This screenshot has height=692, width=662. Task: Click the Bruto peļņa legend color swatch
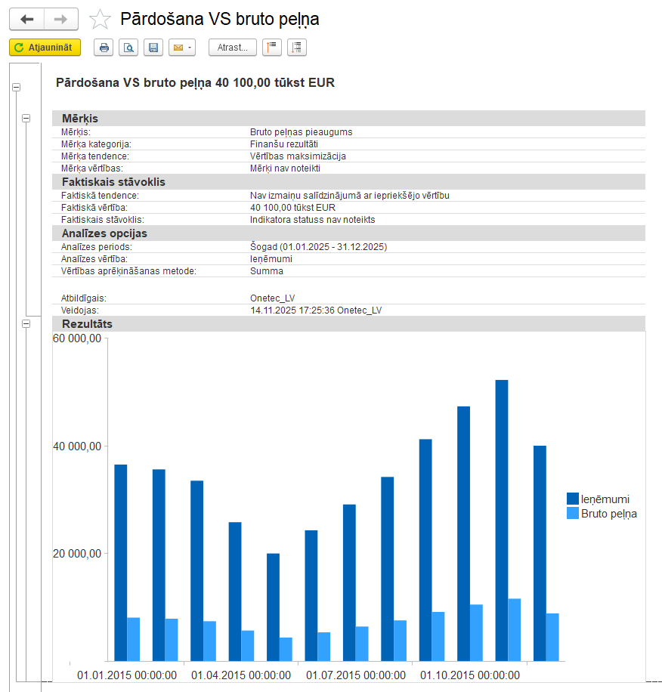(x=573, y=514)
